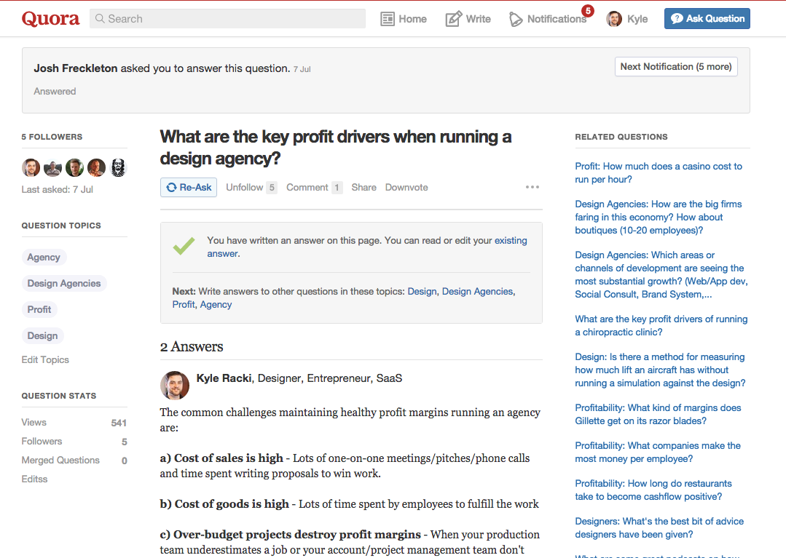Open Kyle Racki author name link
This screenshot has height=558, width=786.
[x=224, y=378]
